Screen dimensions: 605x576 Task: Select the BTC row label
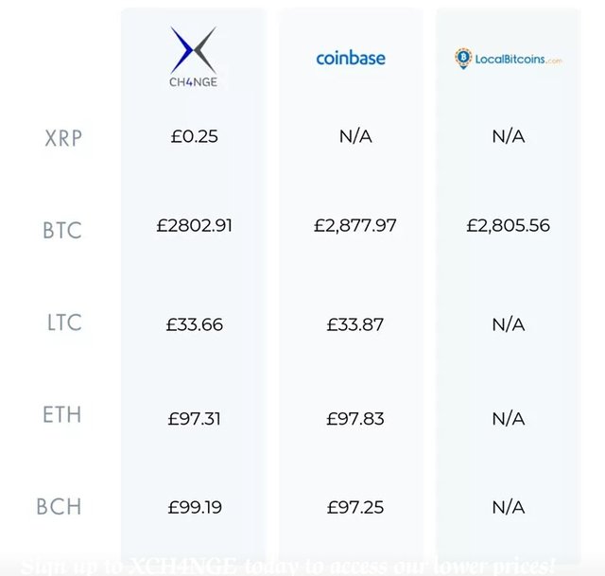click(x=62, y=231)
